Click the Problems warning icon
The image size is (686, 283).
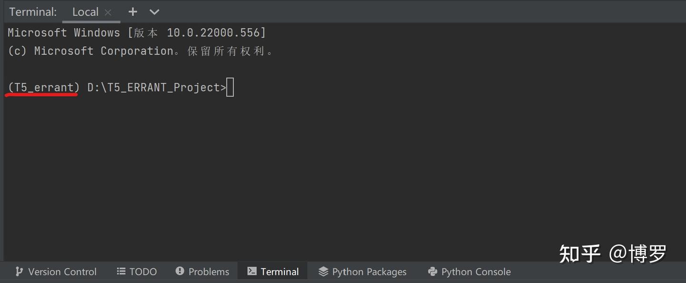point(180,272)
